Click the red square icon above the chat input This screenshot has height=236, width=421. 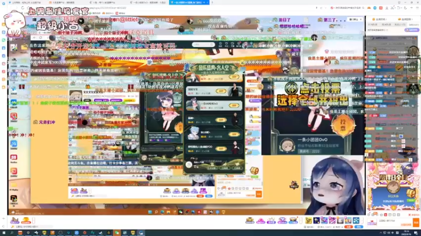pyautogui.click(x=385, y=214)
